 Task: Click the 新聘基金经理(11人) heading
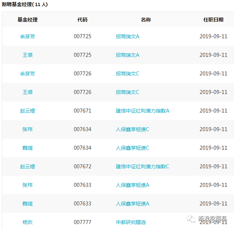point(25,4)
